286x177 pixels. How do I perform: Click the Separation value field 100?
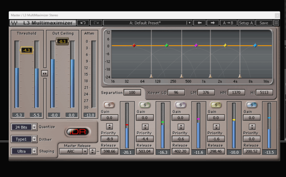(132, 92)
